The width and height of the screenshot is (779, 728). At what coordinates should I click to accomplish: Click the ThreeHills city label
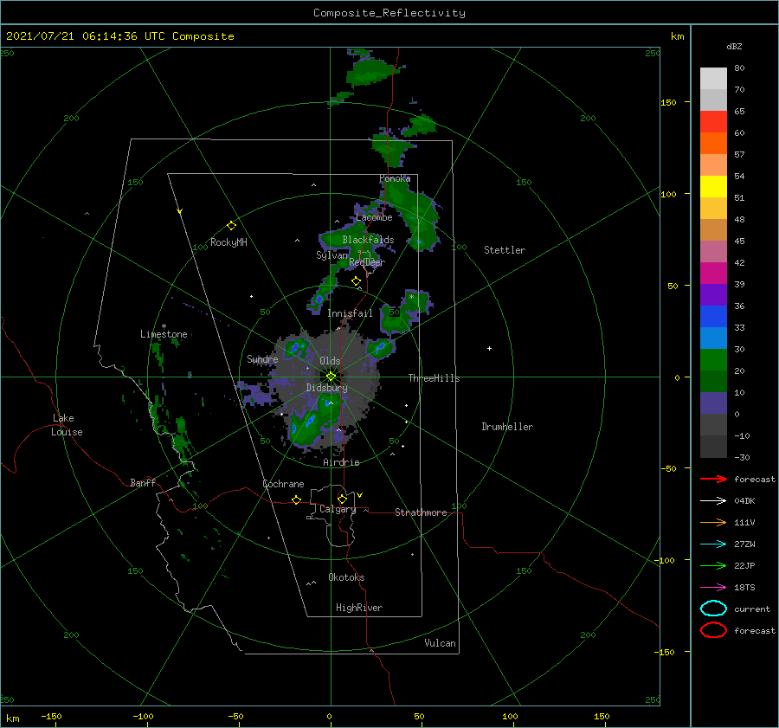(434, 378)
